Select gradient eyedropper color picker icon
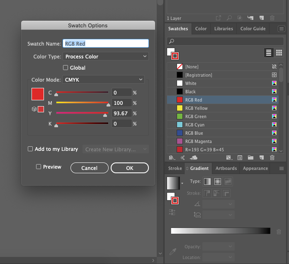The height and width of the screenshot is (264, 289). tap(173, 252)
